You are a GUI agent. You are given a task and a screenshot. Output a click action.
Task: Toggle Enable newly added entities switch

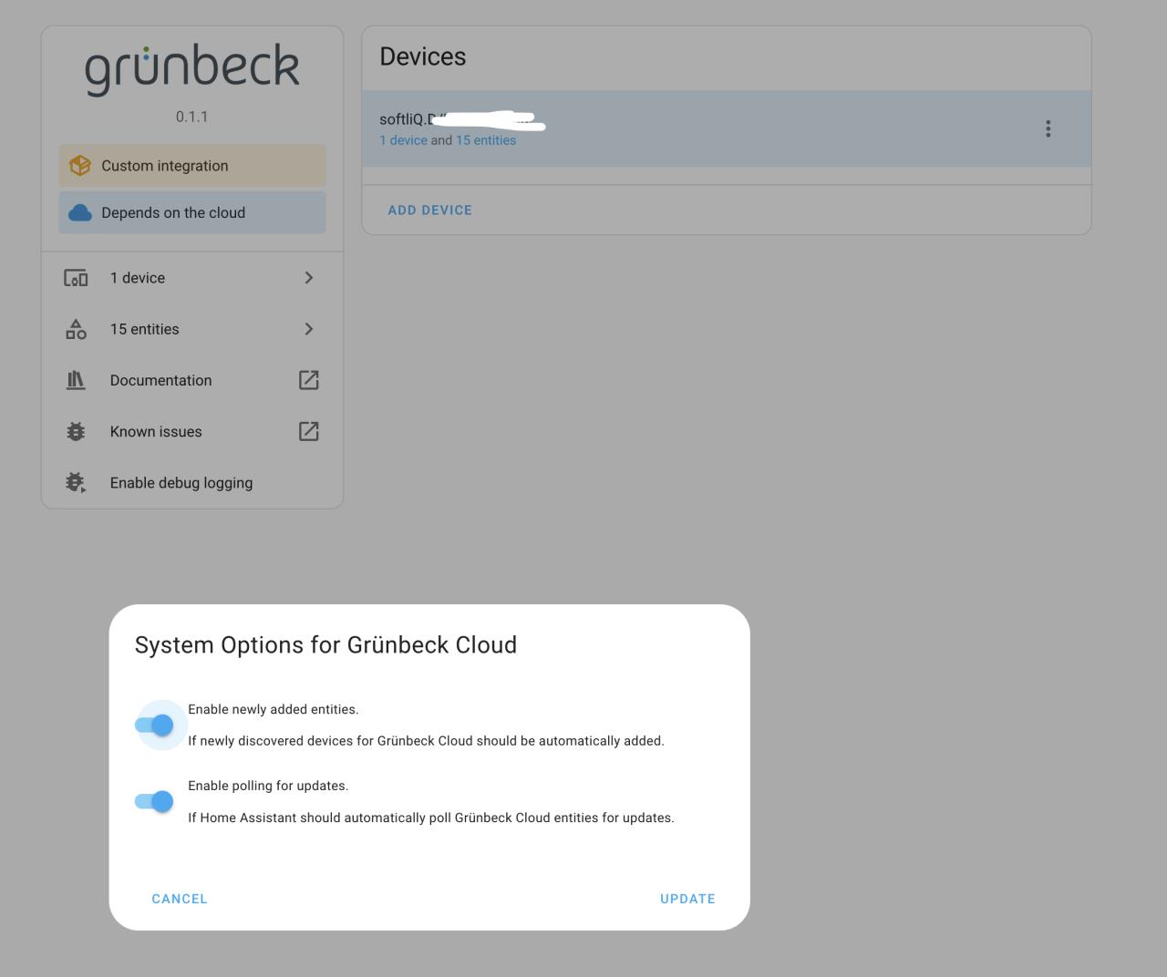(x=154, y=725)
